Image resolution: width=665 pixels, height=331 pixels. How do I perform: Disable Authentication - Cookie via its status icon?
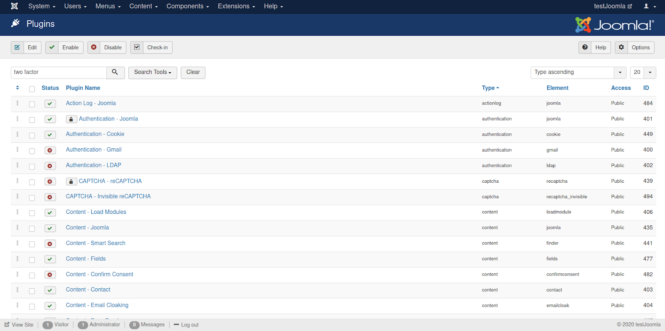tap(50, 135)
